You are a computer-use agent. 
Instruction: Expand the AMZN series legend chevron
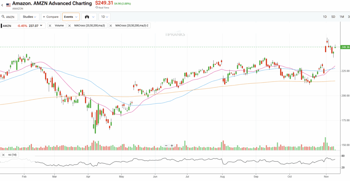pos(41,26)
